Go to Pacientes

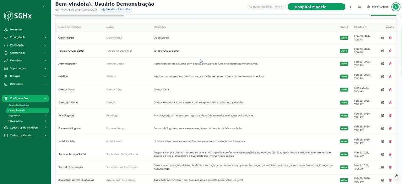click(25, 29)
